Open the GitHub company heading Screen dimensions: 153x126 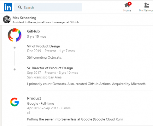[33, 31]
